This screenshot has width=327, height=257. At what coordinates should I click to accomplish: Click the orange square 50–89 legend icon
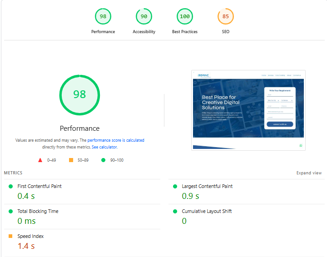click(71, 160)
